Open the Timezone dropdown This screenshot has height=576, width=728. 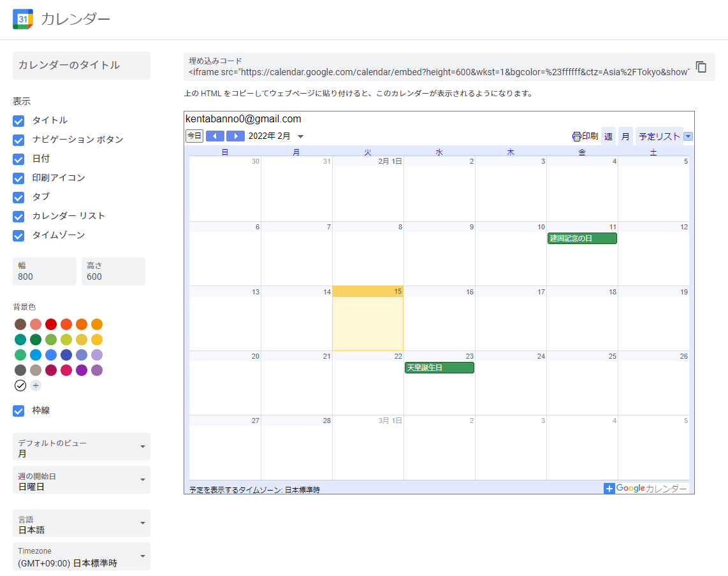(81, 556)
